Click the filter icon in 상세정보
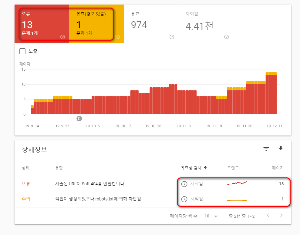The height and width of the screenshot is (235, 300). coord(266,149)
